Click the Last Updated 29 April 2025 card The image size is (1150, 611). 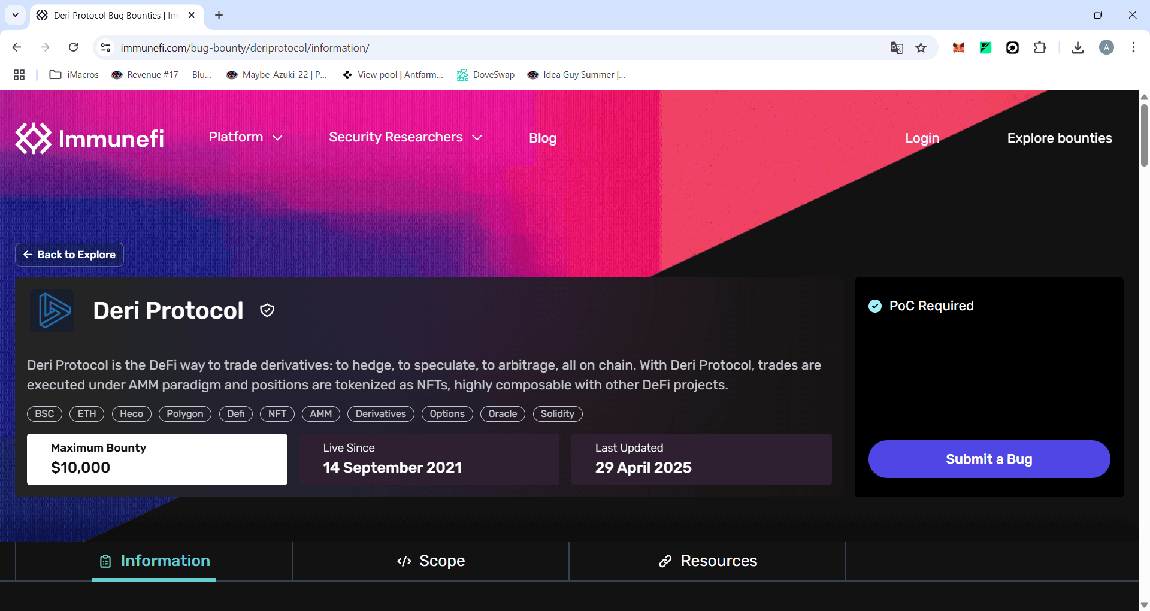coord(701,459)
